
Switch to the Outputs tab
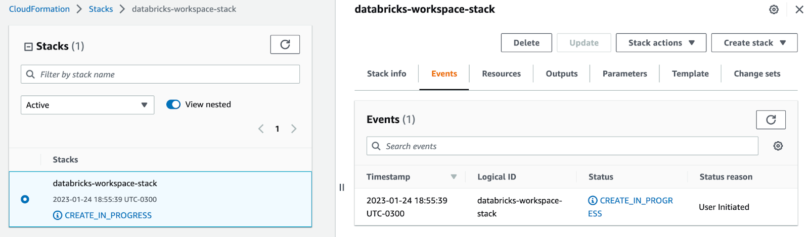click(x=561, y=74)
